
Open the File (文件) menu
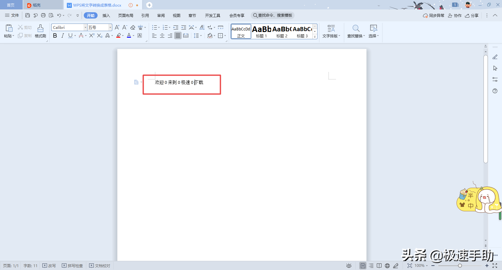coord(12,15)
